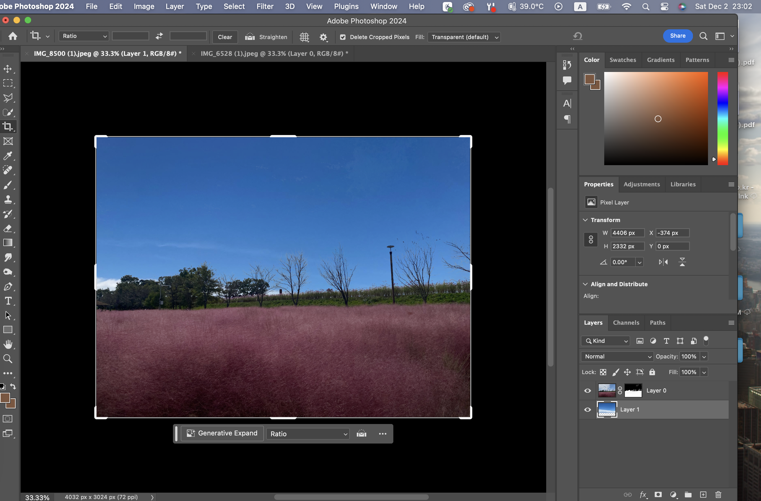Open crop overlay grid options
Image resolution: width=761 pixels, height=501 pixels.
(x=304, y=37)
